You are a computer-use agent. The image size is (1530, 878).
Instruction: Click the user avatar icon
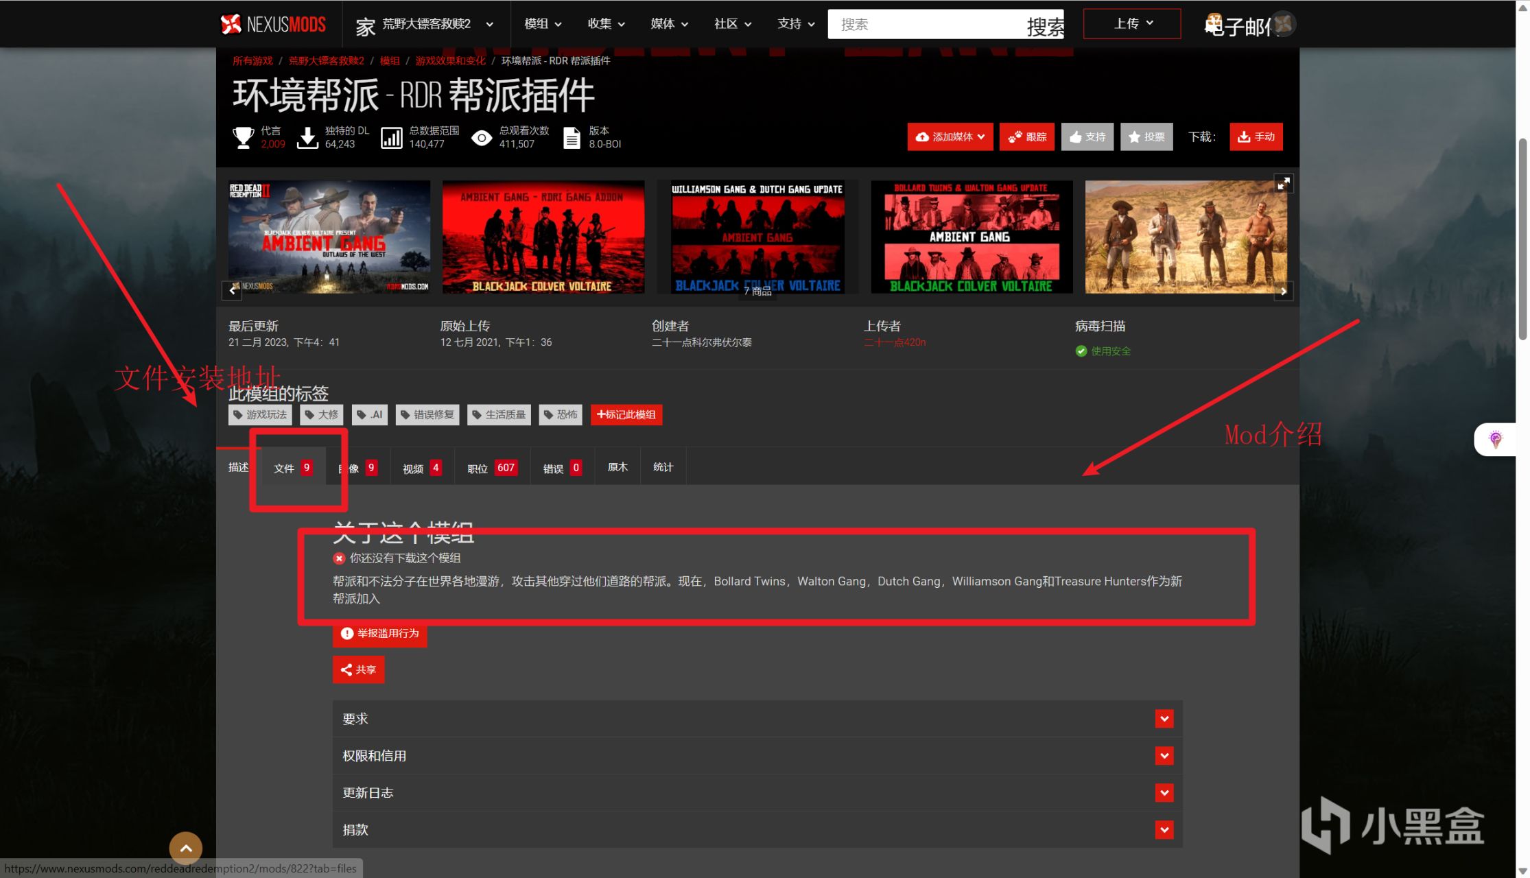(1282, 25)
